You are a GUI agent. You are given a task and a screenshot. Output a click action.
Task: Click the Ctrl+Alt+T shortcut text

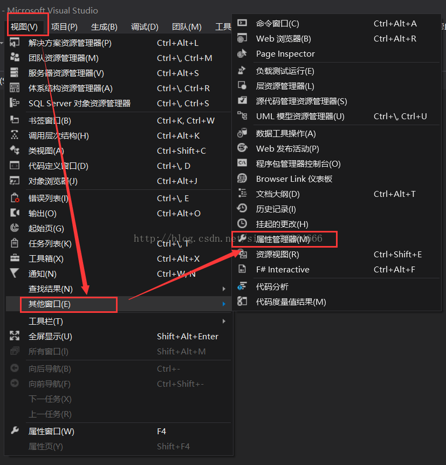[394, 194]
